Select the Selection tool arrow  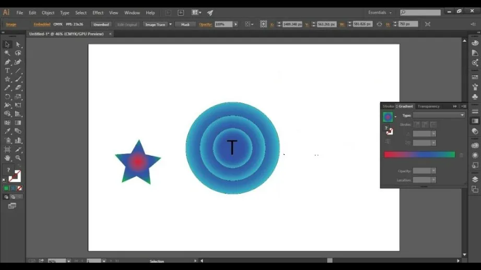pyautogui.click(x=7, y=44)
